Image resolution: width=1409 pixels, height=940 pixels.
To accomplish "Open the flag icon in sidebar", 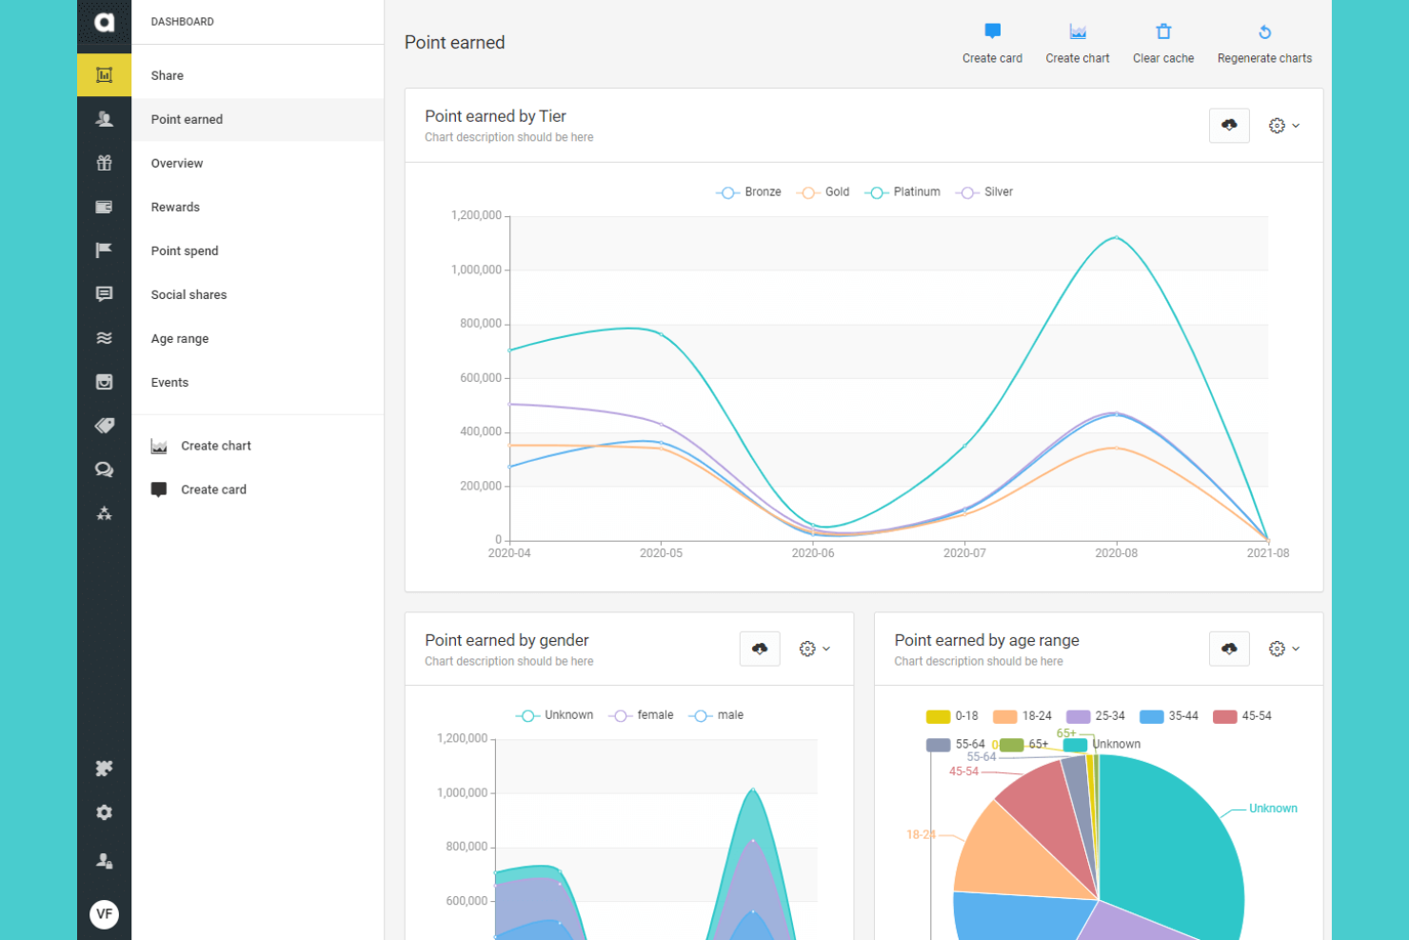I will tap(104, 250).
